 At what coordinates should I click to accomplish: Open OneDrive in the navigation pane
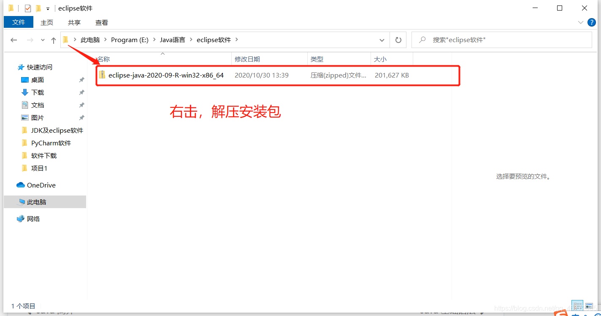41,185
